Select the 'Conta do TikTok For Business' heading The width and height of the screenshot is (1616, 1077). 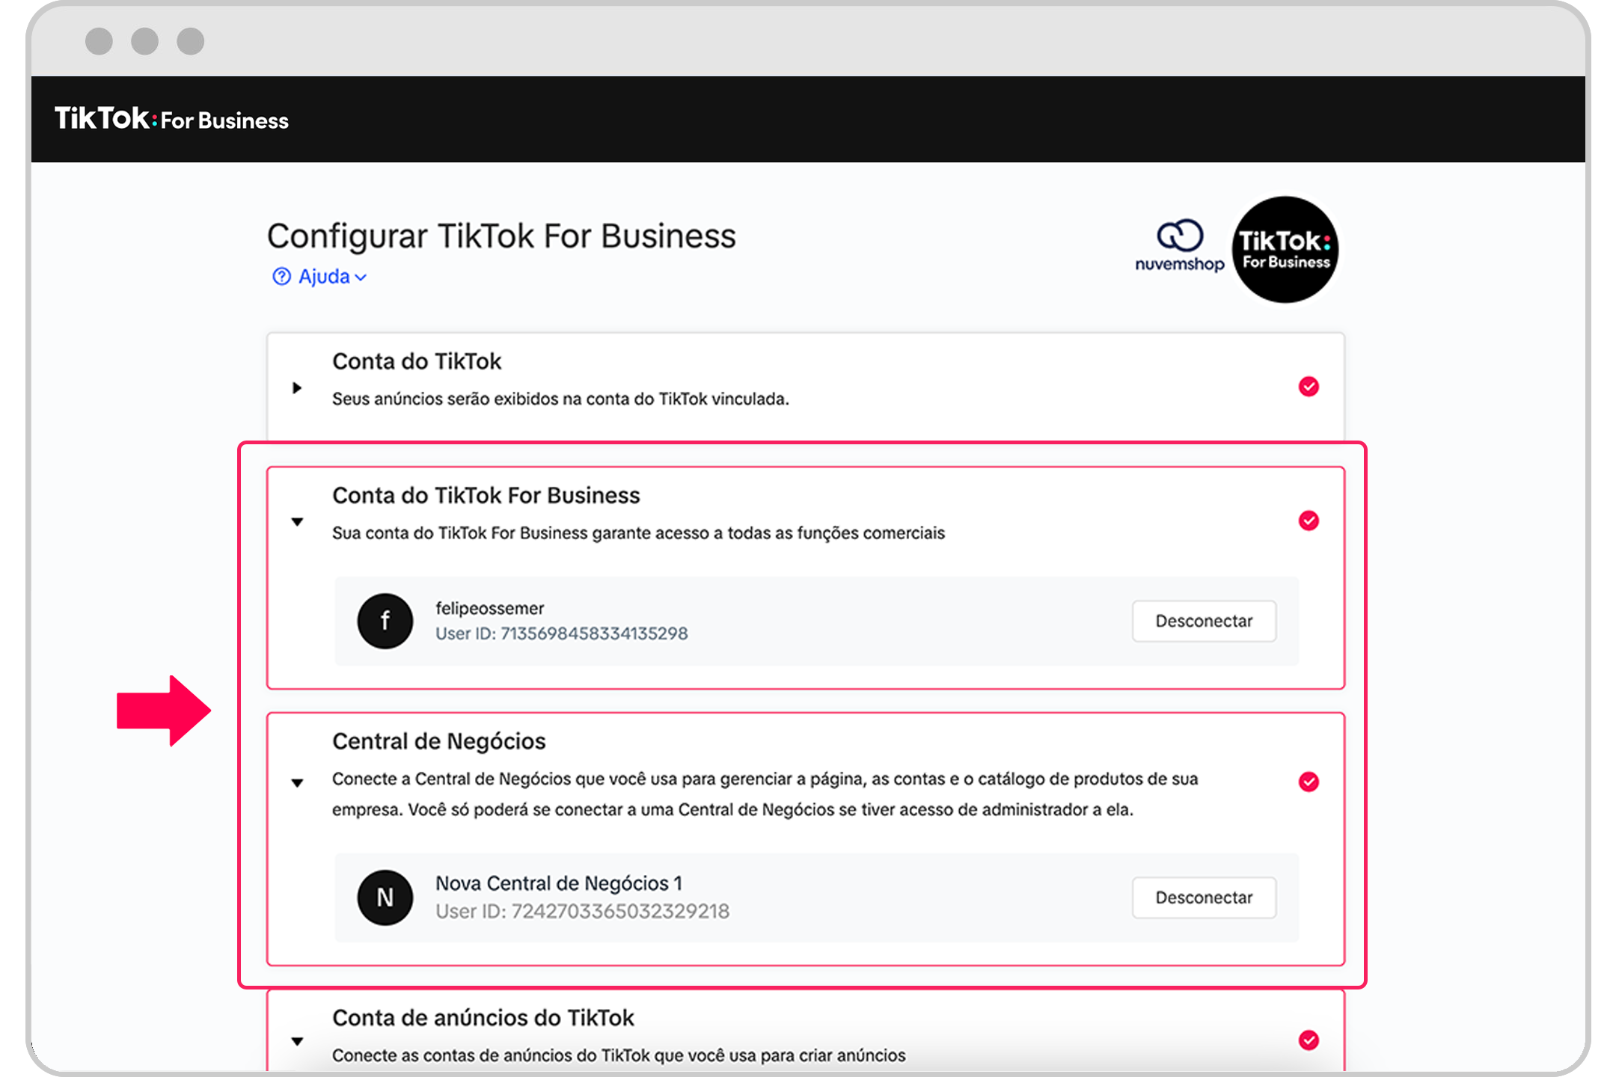pos(486,495)
